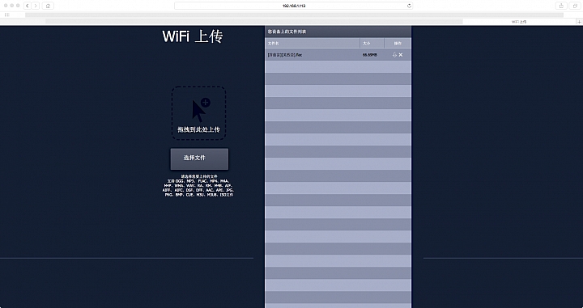Delete the .flac file with the X icon
This screenshot has width=583, height=308.
pos(401,55)
